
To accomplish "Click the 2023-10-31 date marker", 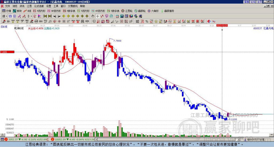I will pyautogui.click(x=222, y=25).
